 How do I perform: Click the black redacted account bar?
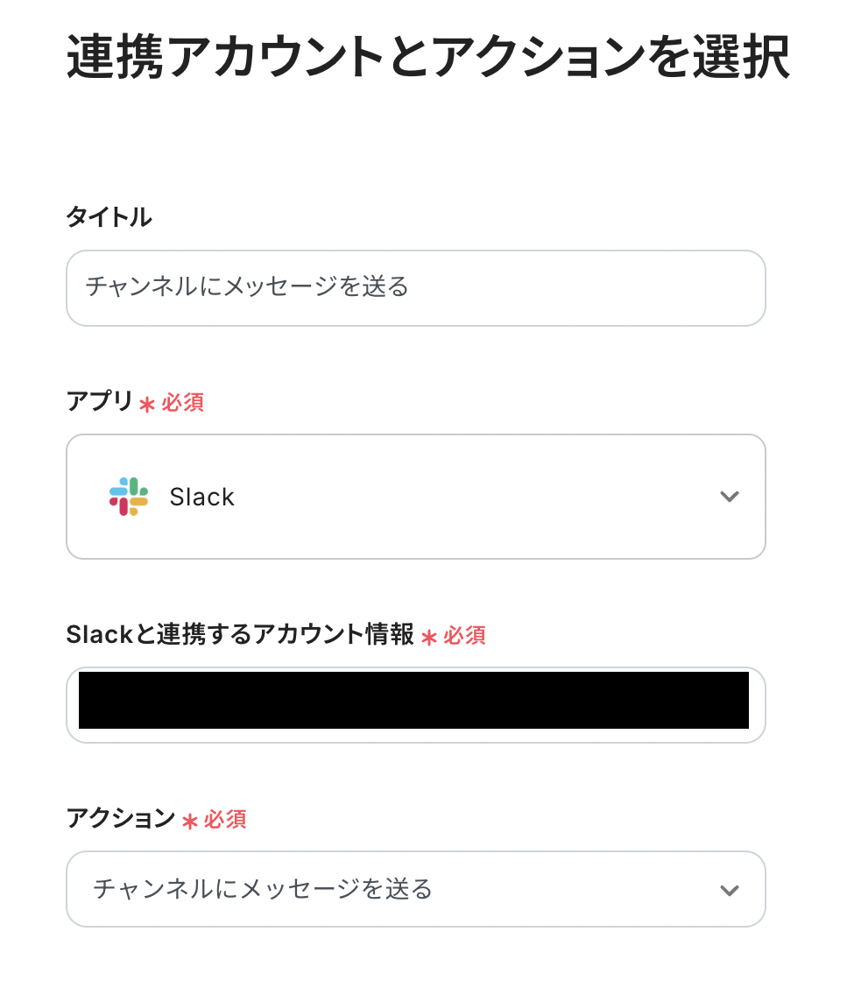pyautogui.click(x=413, y=701)
